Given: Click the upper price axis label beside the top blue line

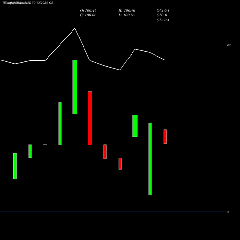Looking at the screenshot, I should [x=229, y=45].
